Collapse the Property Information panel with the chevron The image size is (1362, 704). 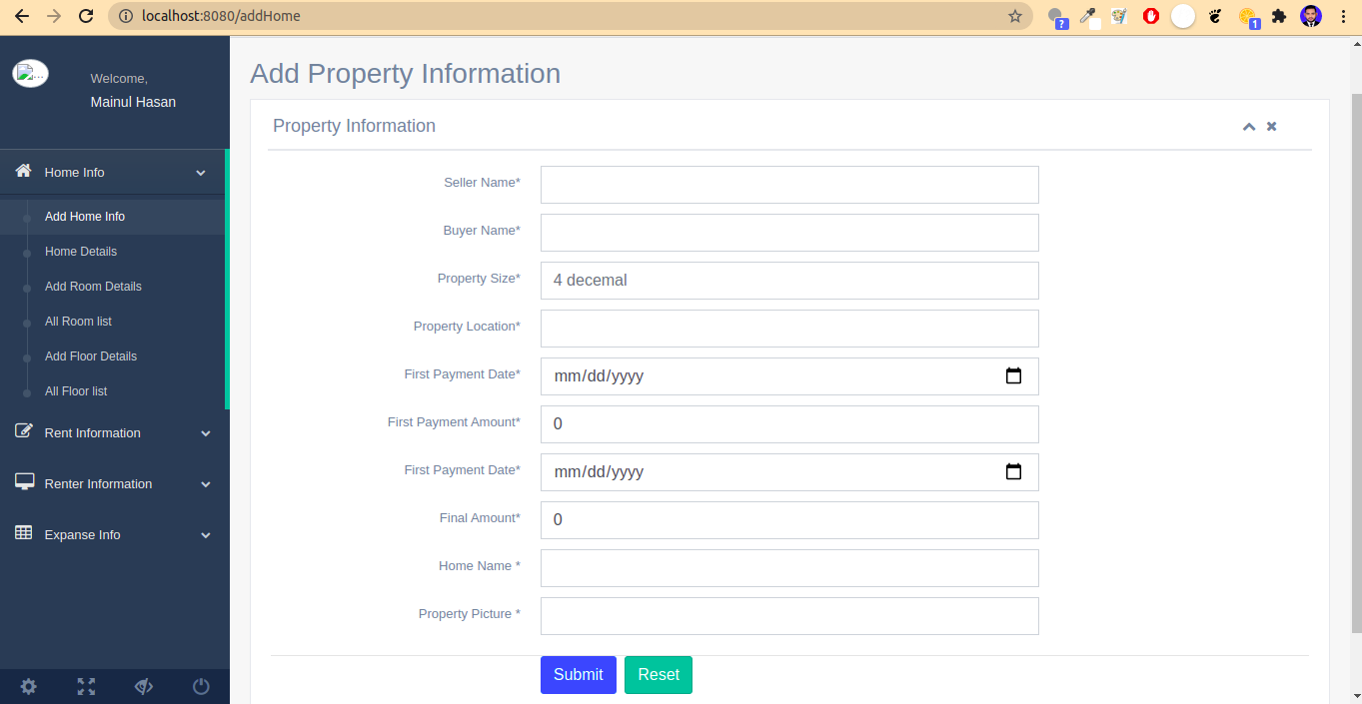tap(1248, 126)
